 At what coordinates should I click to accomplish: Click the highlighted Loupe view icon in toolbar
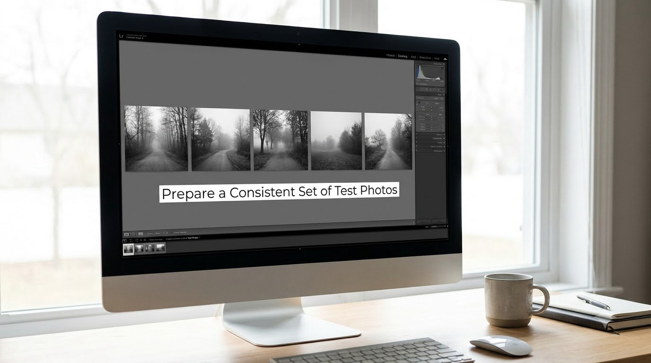pos(126,234)
